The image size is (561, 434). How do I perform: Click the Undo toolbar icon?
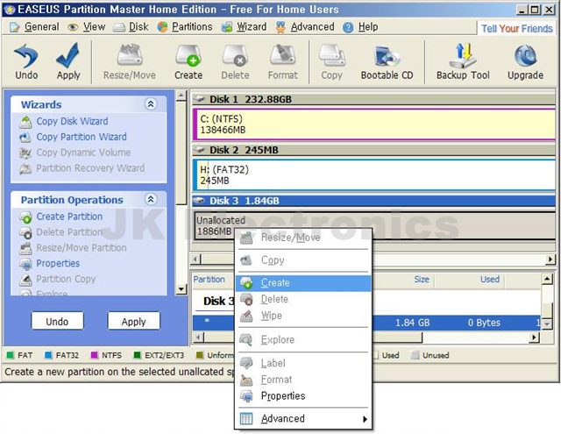pos(26,61)
